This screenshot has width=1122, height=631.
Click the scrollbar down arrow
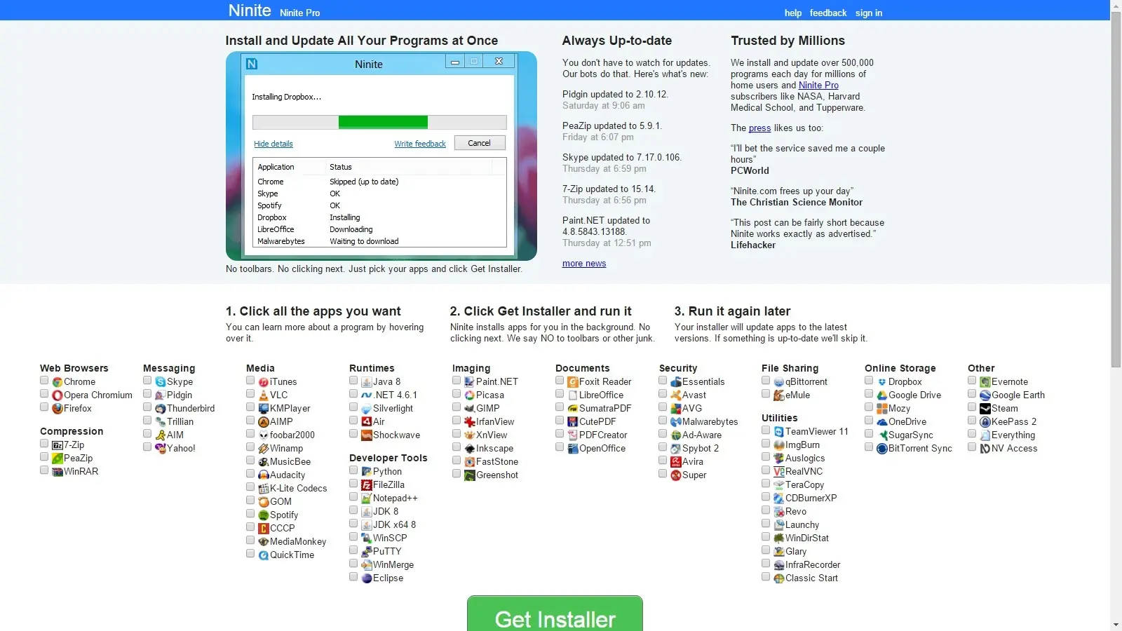click(x=1116, y=625)
